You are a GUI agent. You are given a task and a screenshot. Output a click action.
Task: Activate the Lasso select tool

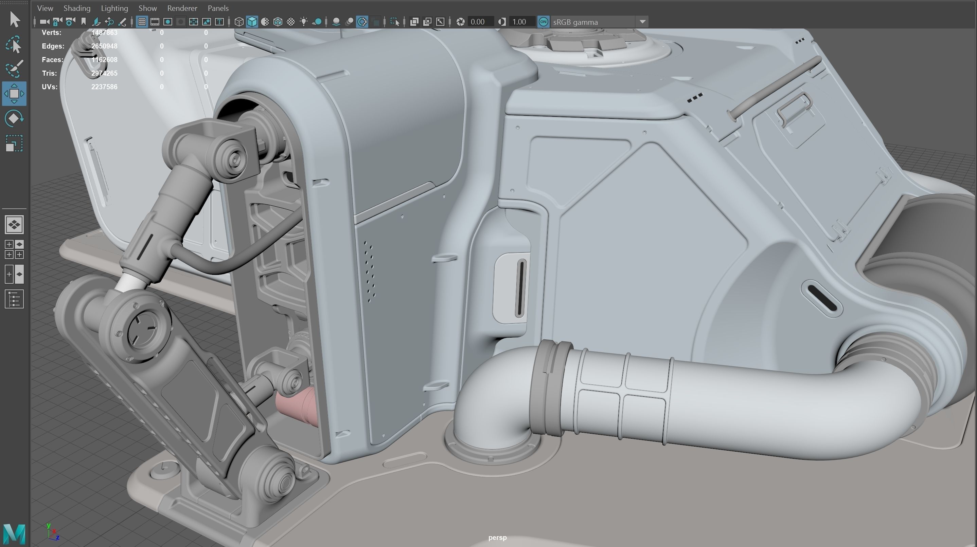pos(14,44)
